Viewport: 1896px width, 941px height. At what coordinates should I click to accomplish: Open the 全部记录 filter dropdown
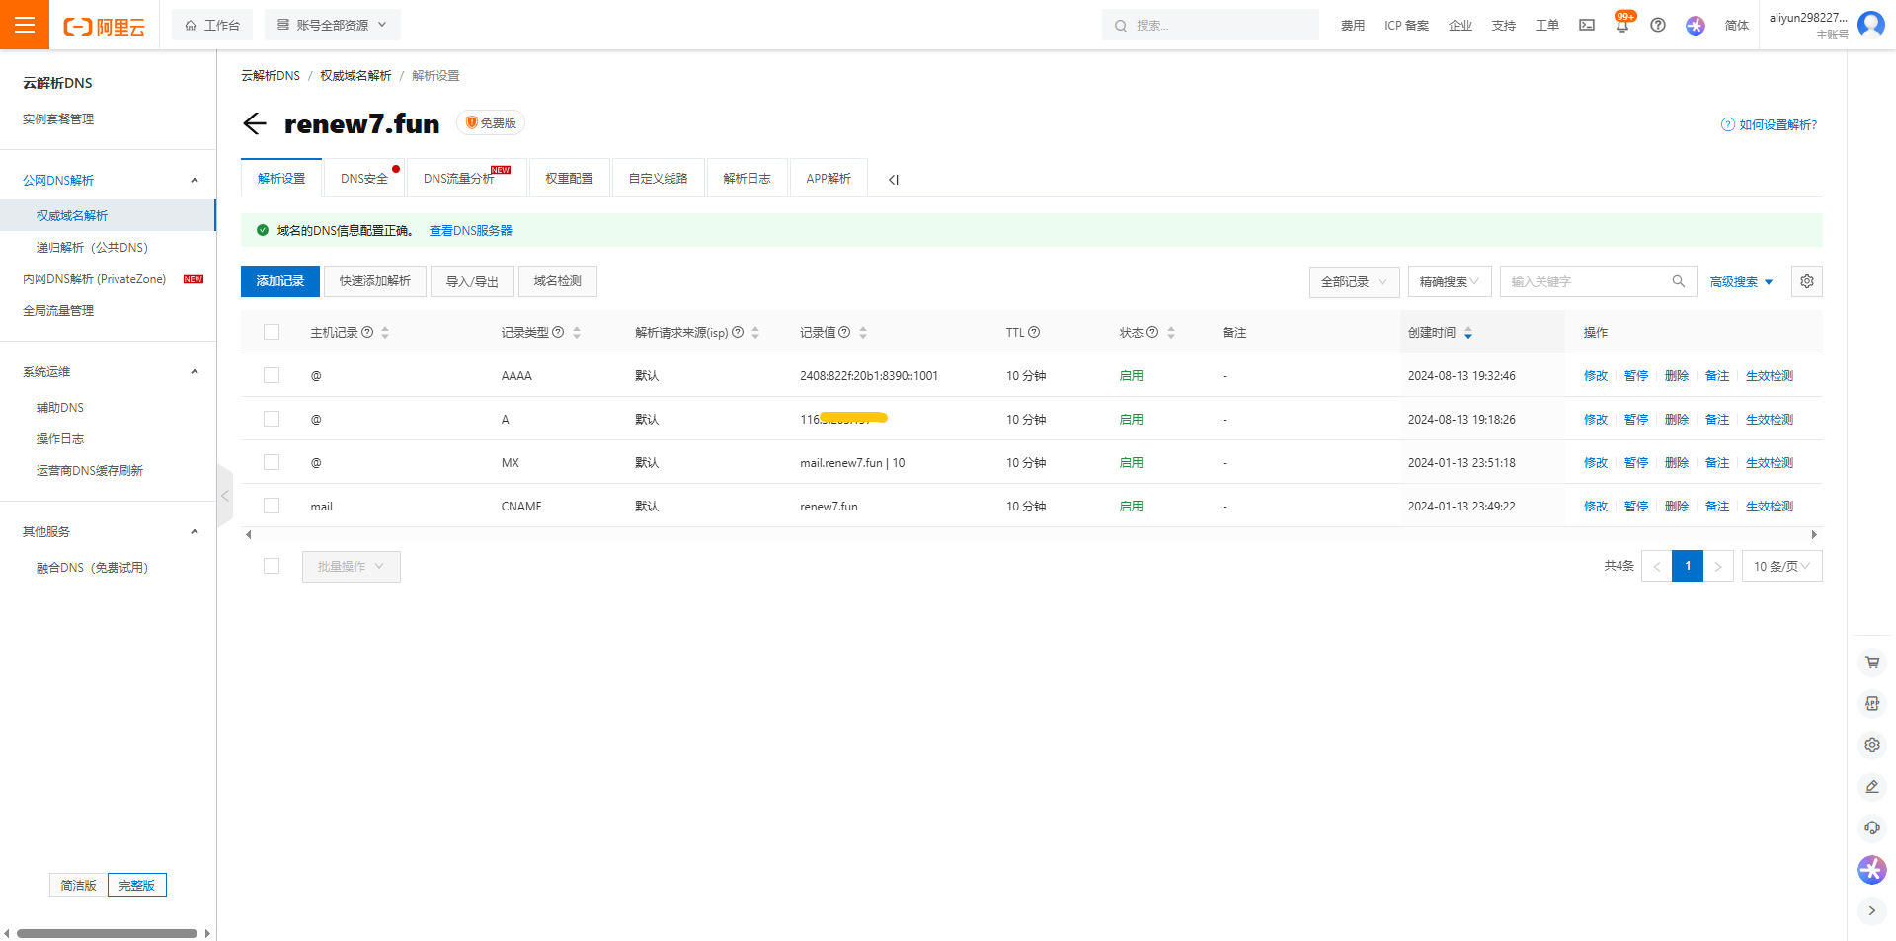click(1354, 281)
